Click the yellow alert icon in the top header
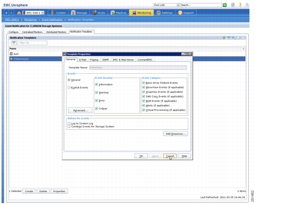The width and height of the screenshot is (286, 205). (240, 5)
